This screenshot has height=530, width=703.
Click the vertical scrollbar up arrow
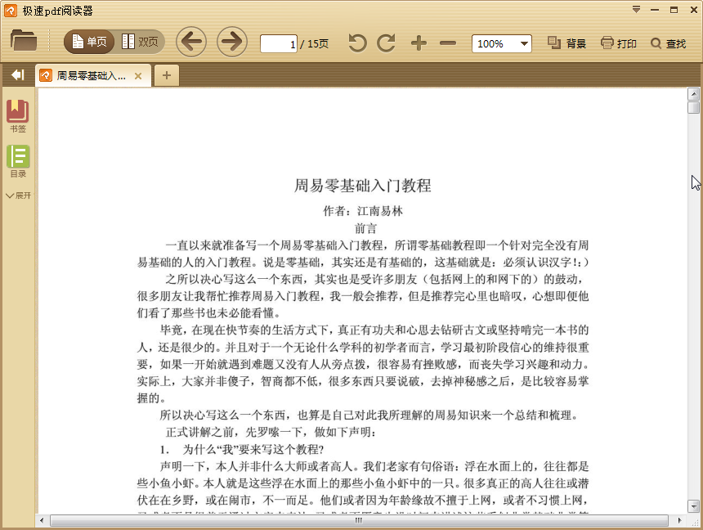(x=693, y=94)
